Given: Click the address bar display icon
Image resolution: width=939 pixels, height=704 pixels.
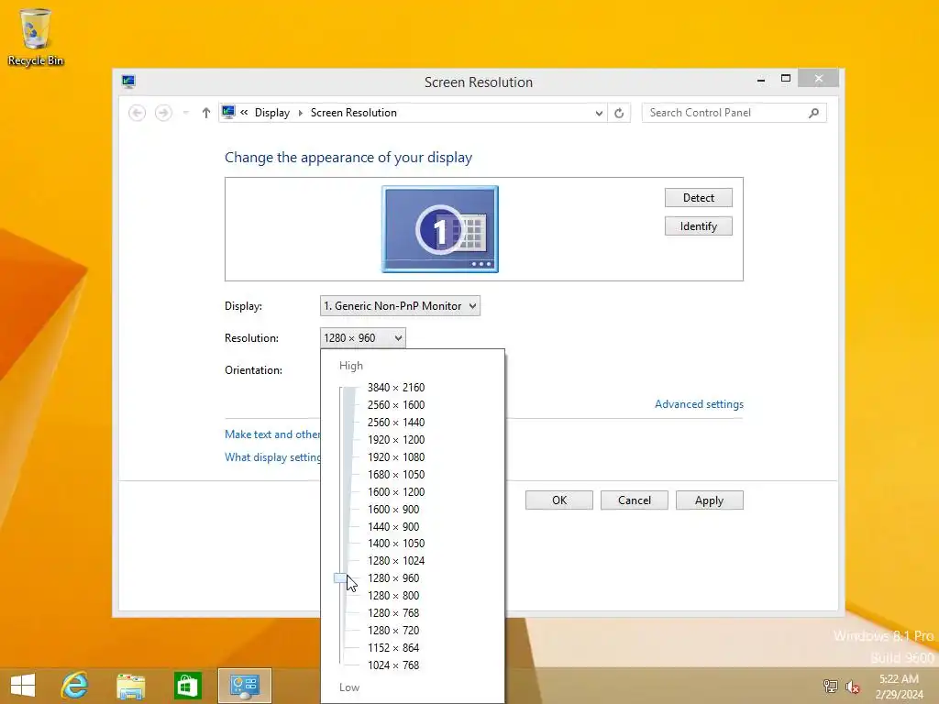Looking at the screenshot, I should (x=228, y=112).
